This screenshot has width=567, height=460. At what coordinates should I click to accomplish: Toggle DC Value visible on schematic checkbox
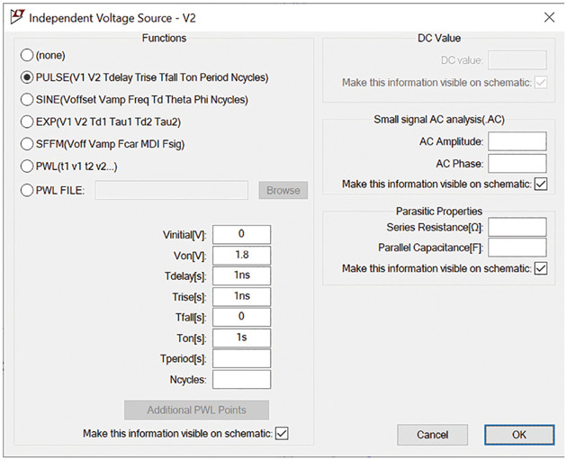541,83
